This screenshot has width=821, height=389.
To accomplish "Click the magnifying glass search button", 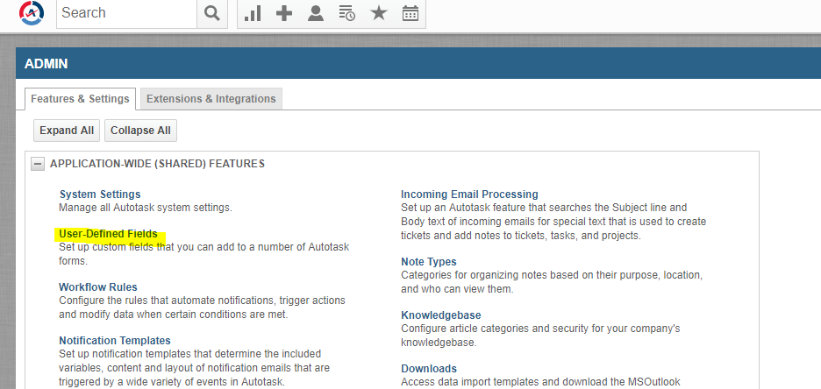I will tap(212, 13).
